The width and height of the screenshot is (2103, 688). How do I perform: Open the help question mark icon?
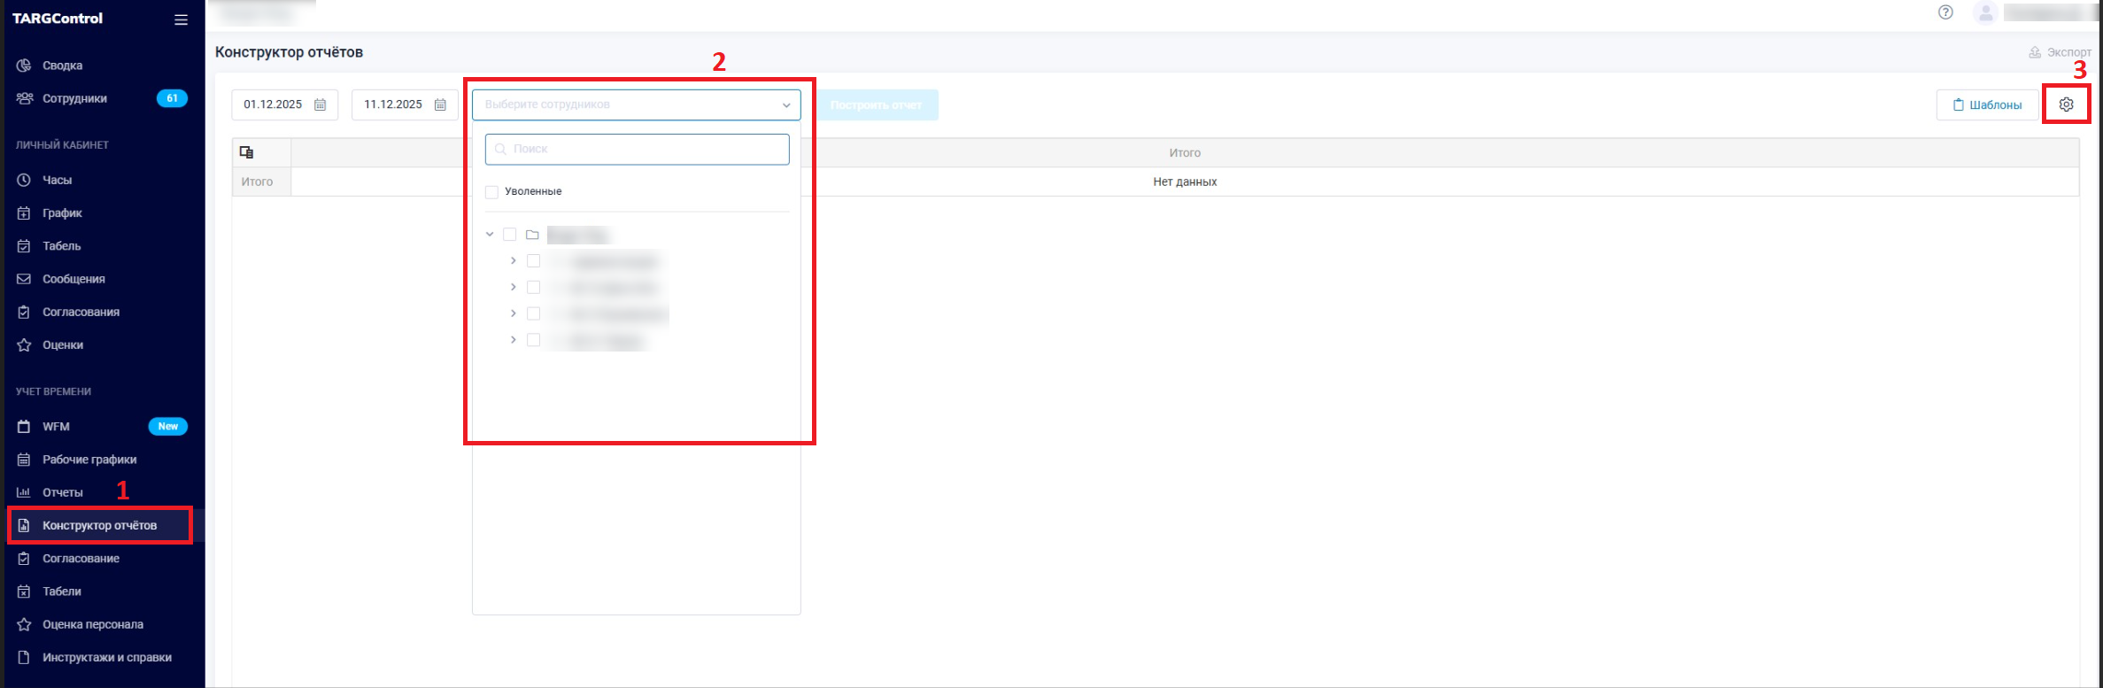1945,12
